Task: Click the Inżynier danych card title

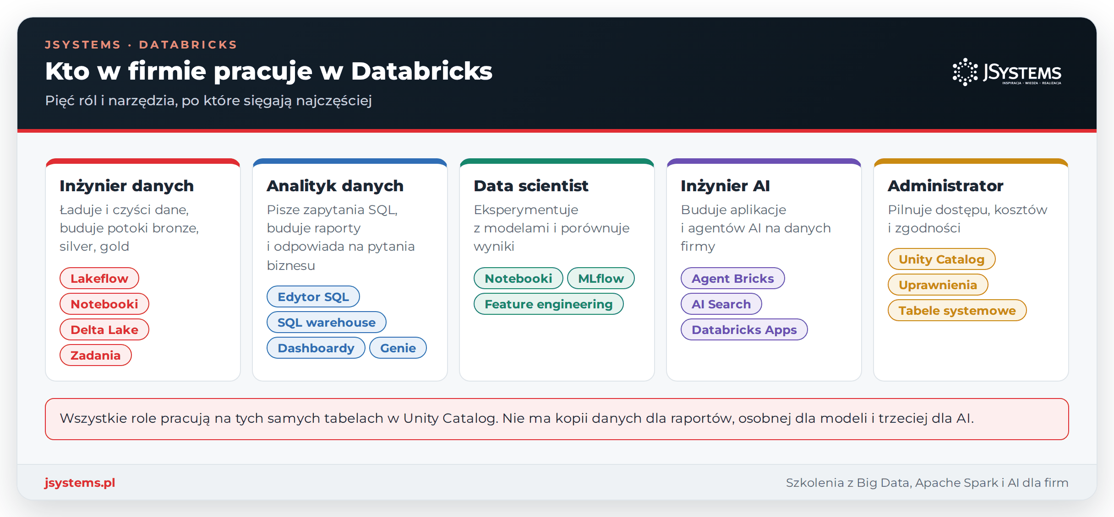Action: [127, 186]
